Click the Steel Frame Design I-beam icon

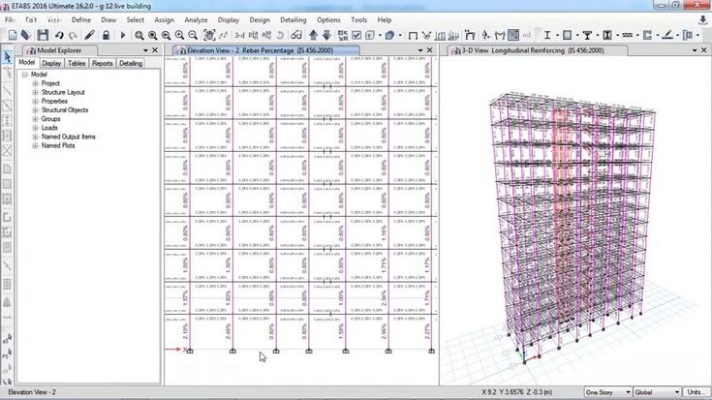[547, 35]
